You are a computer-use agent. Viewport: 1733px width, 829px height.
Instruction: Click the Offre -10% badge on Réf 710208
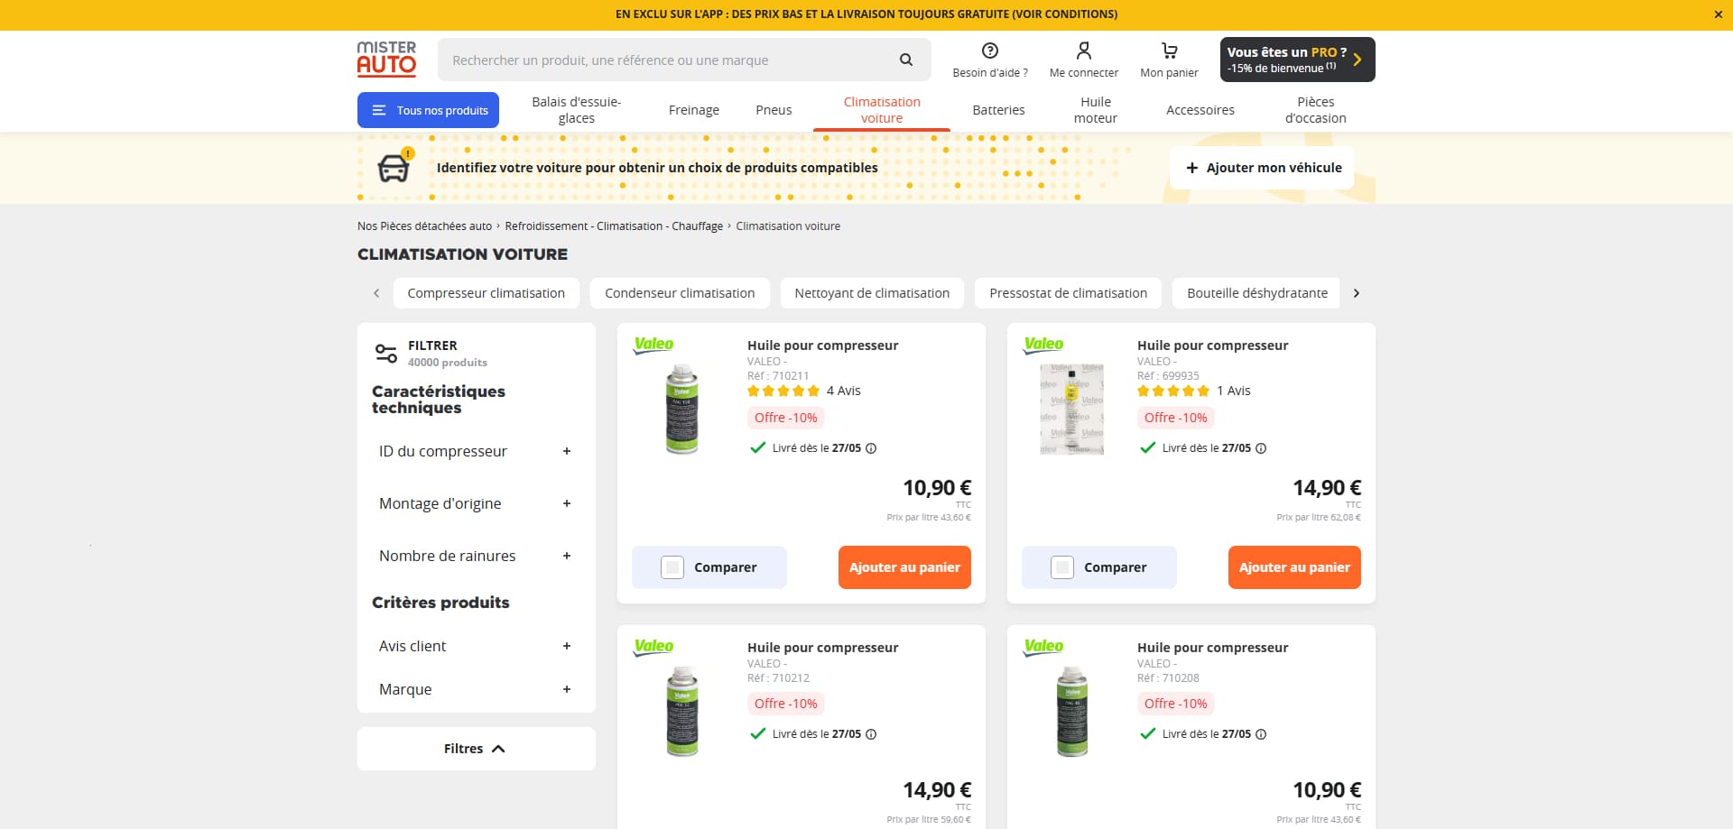click(1176, 704)
